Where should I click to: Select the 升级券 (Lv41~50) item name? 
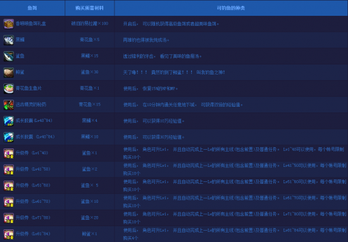33,169
